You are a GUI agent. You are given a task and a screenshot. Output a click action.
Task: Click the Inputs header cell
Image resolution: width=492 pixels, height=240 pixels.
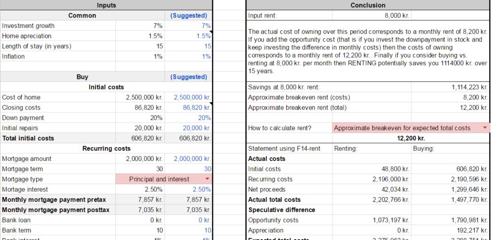(106, 5)
